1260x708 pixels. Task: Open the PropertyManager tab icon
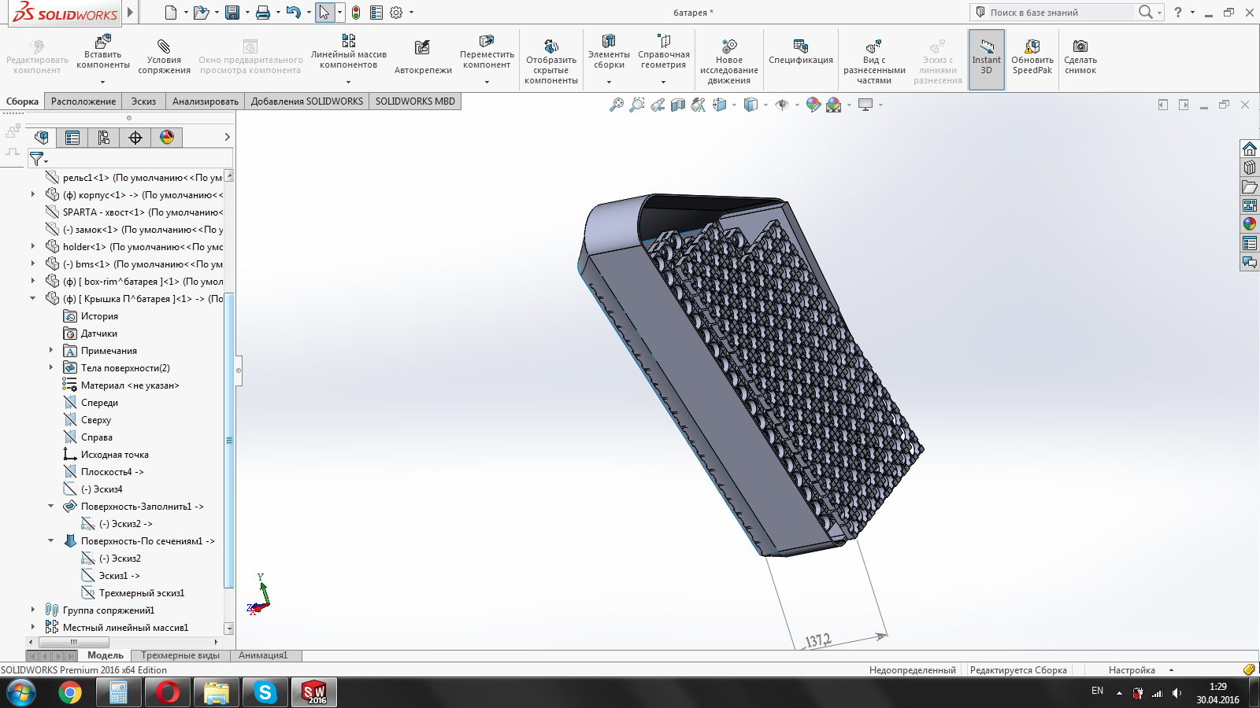pyautogui.click(x=72, y=138)
